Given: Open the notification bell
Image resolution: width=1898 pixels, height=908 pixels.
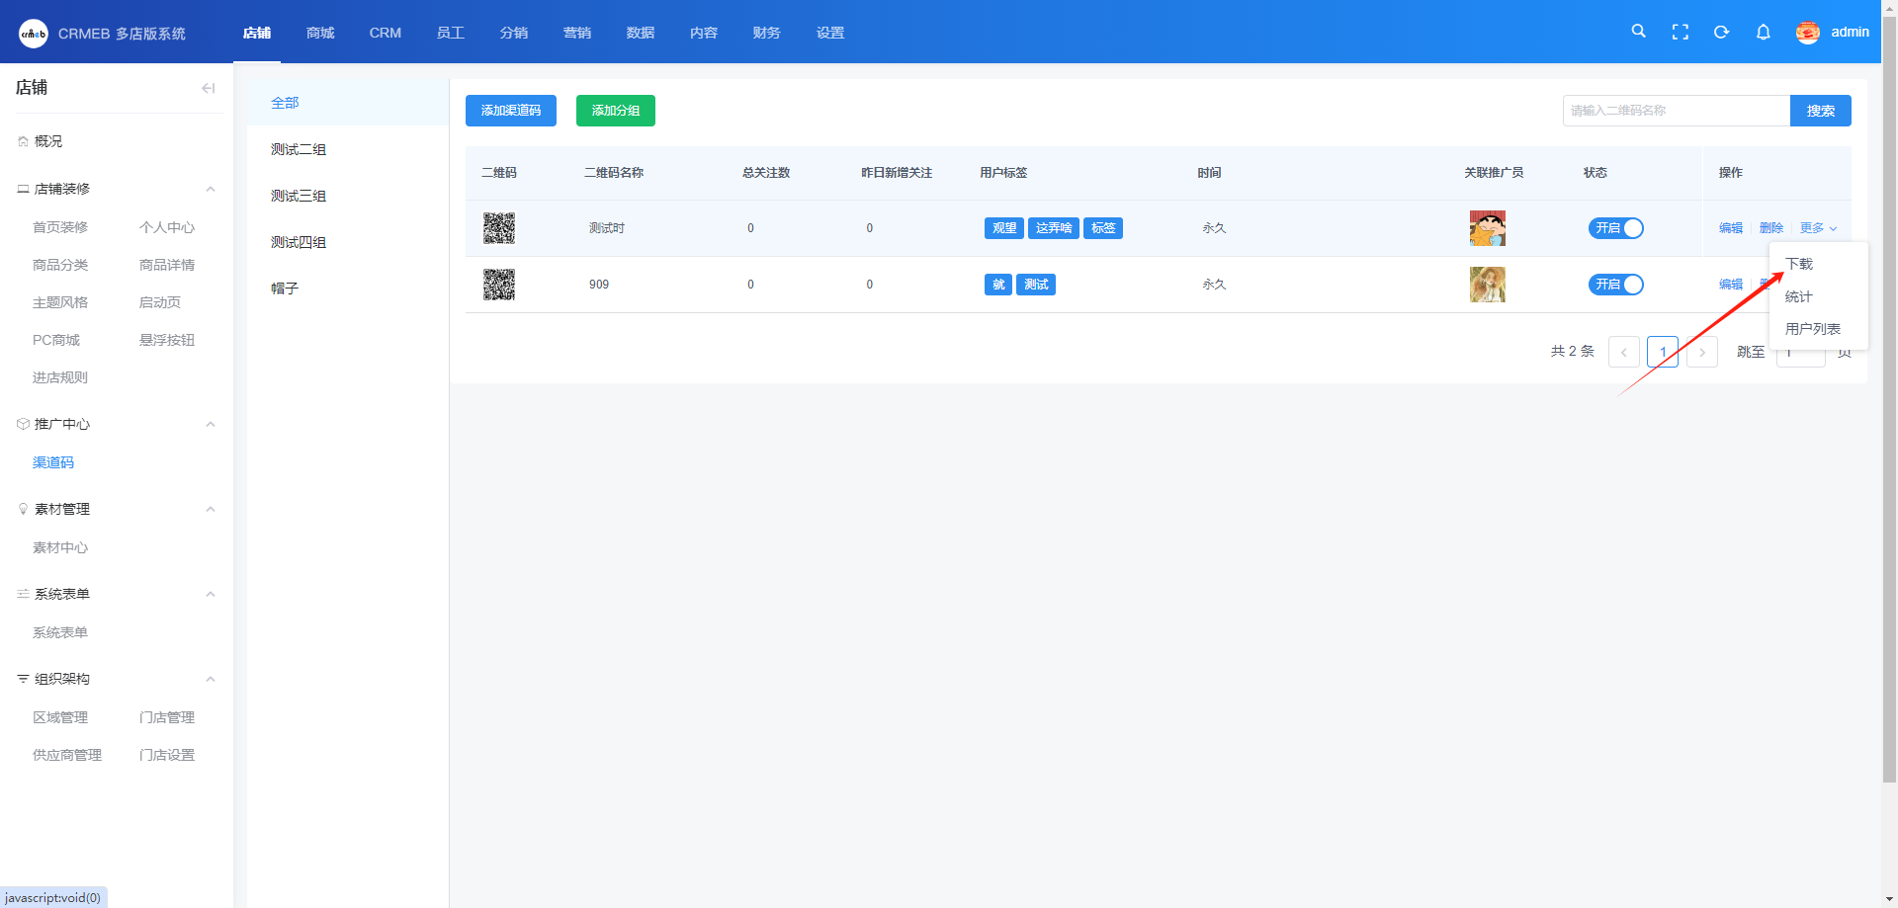Looking at the screenshot, I should point(1763,32).
